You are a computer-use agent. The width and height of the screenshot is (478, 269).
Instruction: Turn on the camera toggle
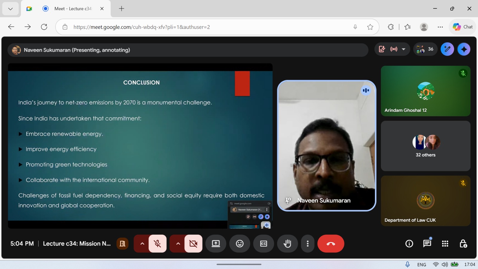point(193,244)
